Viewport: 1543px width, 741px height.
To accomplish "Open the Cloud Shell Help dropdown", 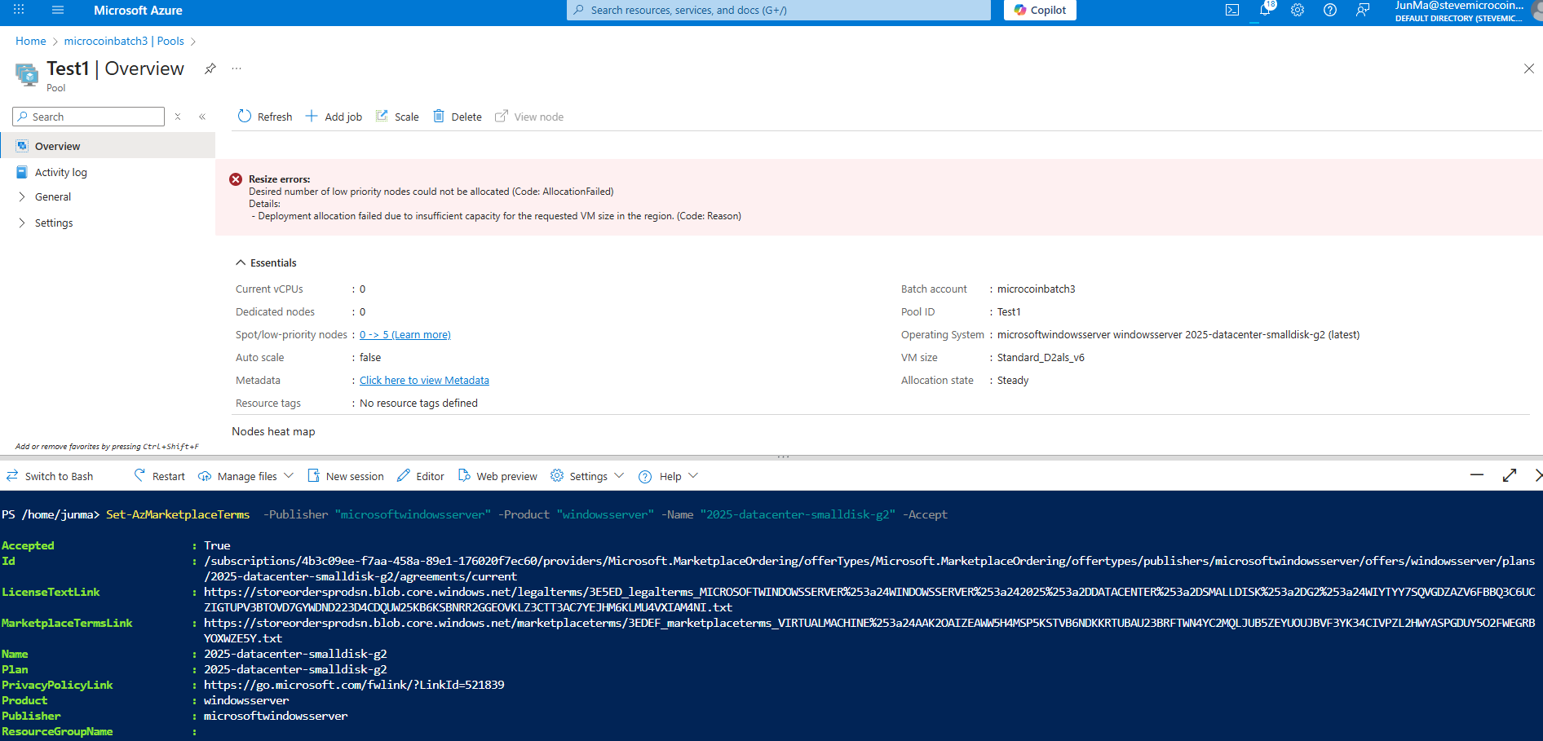I will [668, 476].
